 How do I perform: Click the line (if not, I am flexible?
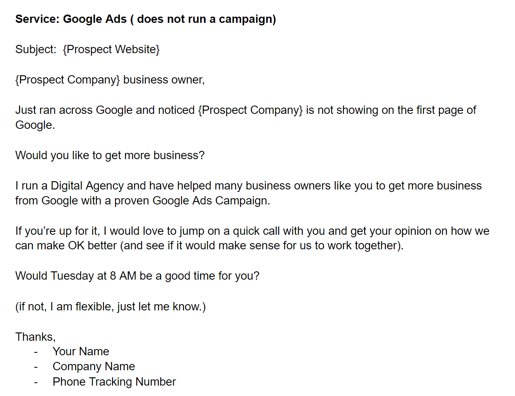110,307
